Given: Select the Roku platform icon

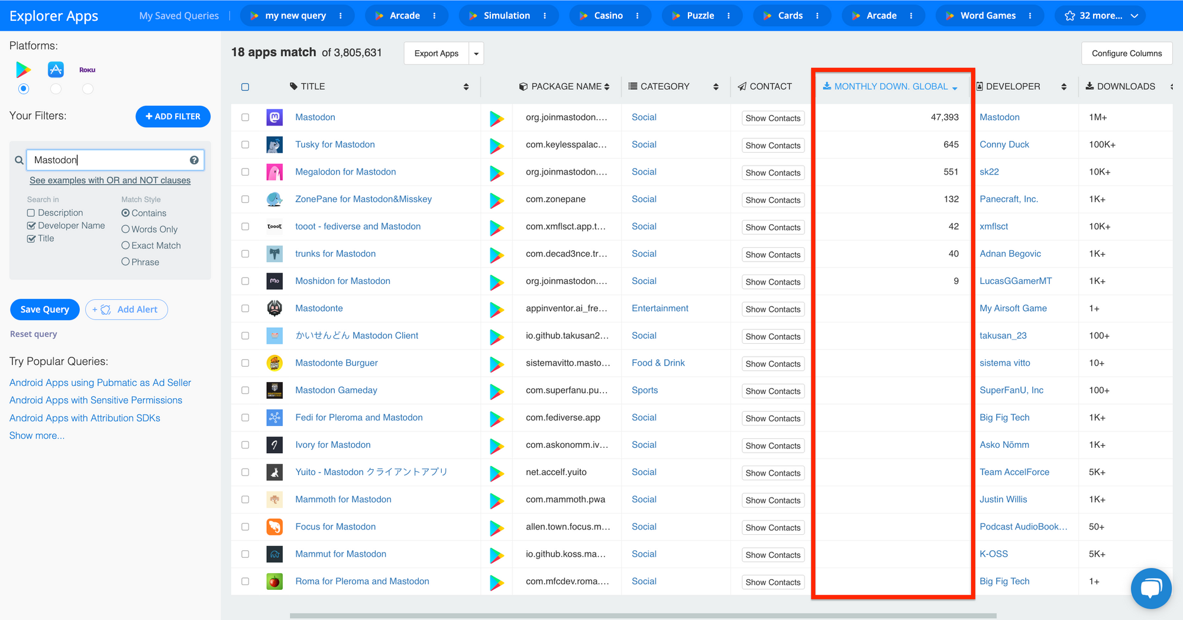Looking at the screenshot, I should pyautogui.click(x=88, y=70).
